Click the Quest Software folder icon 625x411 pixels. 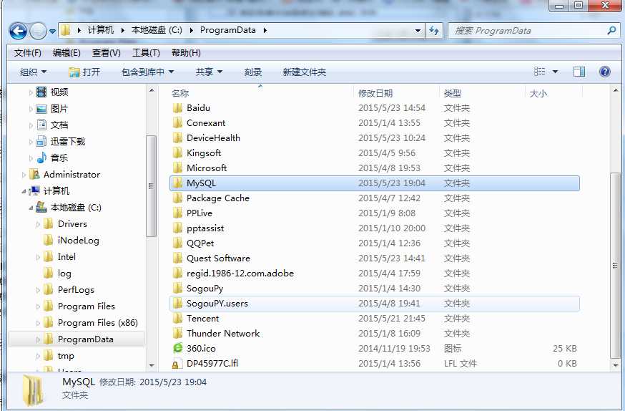point(178,258)
